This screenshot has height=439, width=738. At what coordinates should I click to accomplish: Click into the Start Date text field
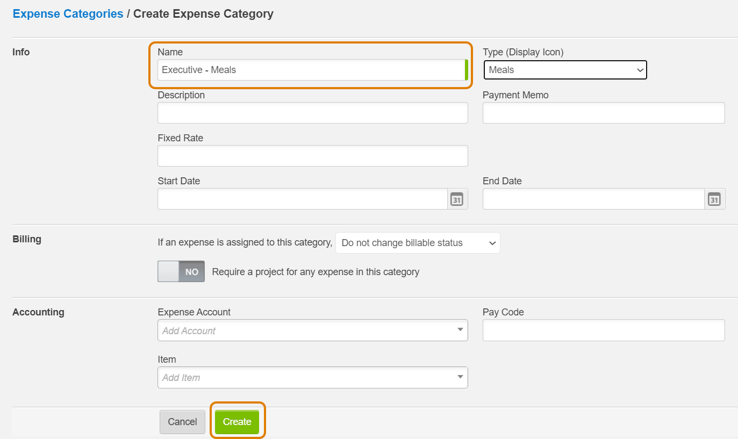(x=303, y=199)
